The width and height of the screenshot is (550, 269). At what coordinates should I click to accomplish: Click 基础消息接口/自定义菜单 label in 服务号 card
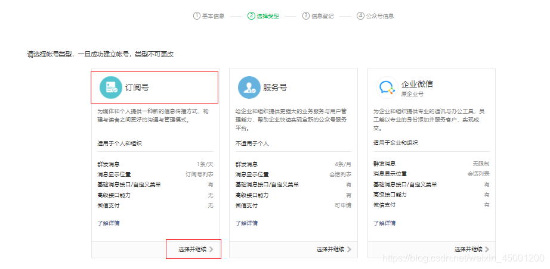267,184
